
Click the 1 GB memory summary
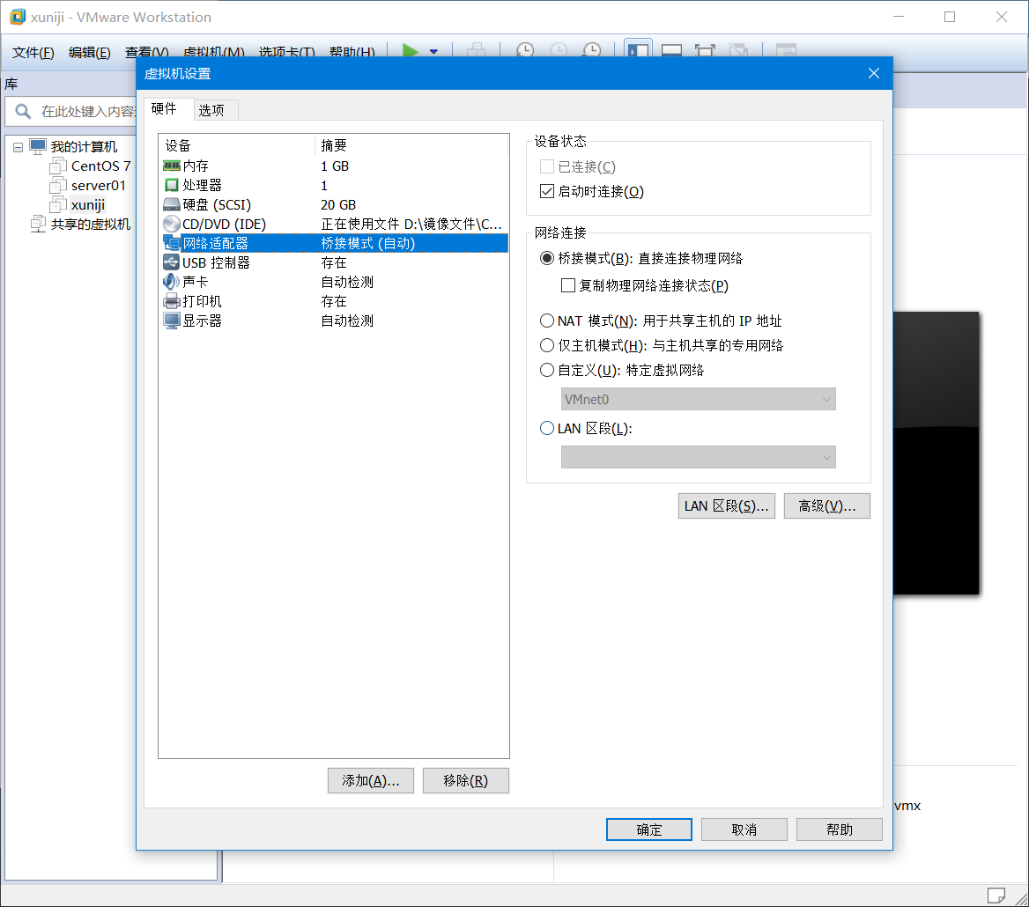pyautogui.click(x=335, y=166)
